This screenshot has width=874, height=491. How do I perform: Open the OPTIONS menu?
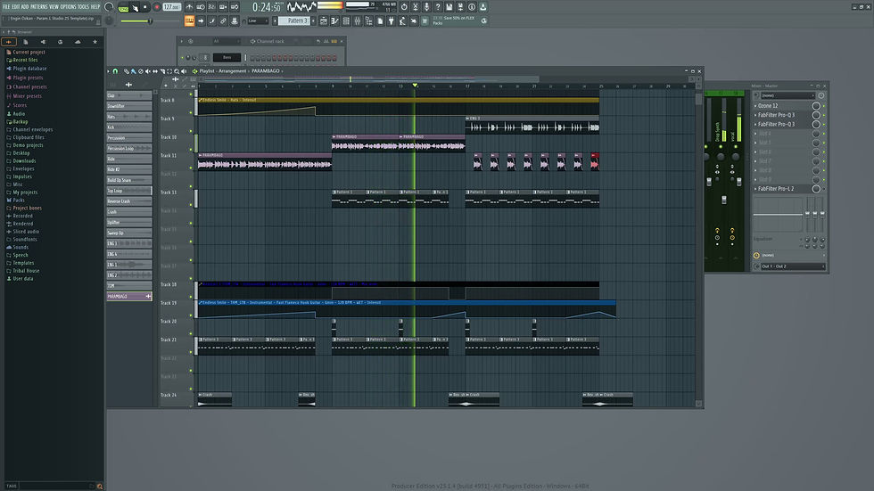click(x=68, y=6)
